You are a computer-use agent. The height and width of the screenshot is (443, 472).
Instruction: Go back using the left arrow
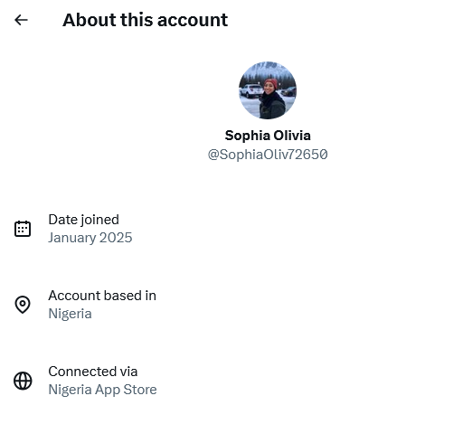tap(21, 20)
